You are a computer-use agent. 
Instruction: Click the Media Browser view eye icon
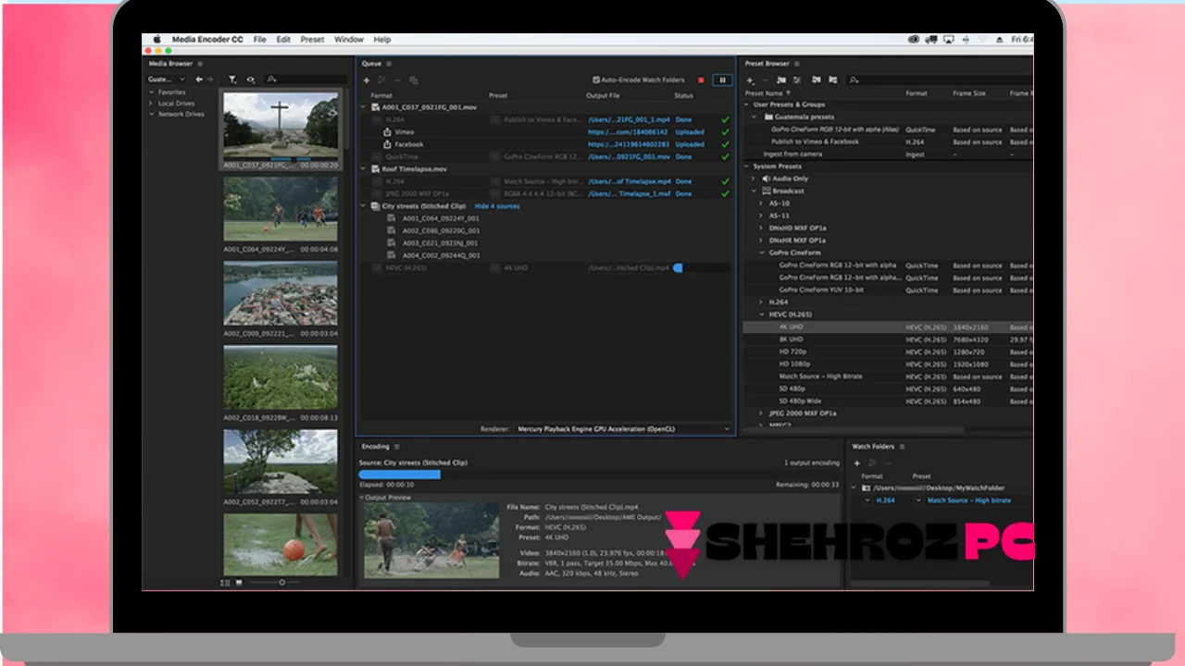[250, 80]
